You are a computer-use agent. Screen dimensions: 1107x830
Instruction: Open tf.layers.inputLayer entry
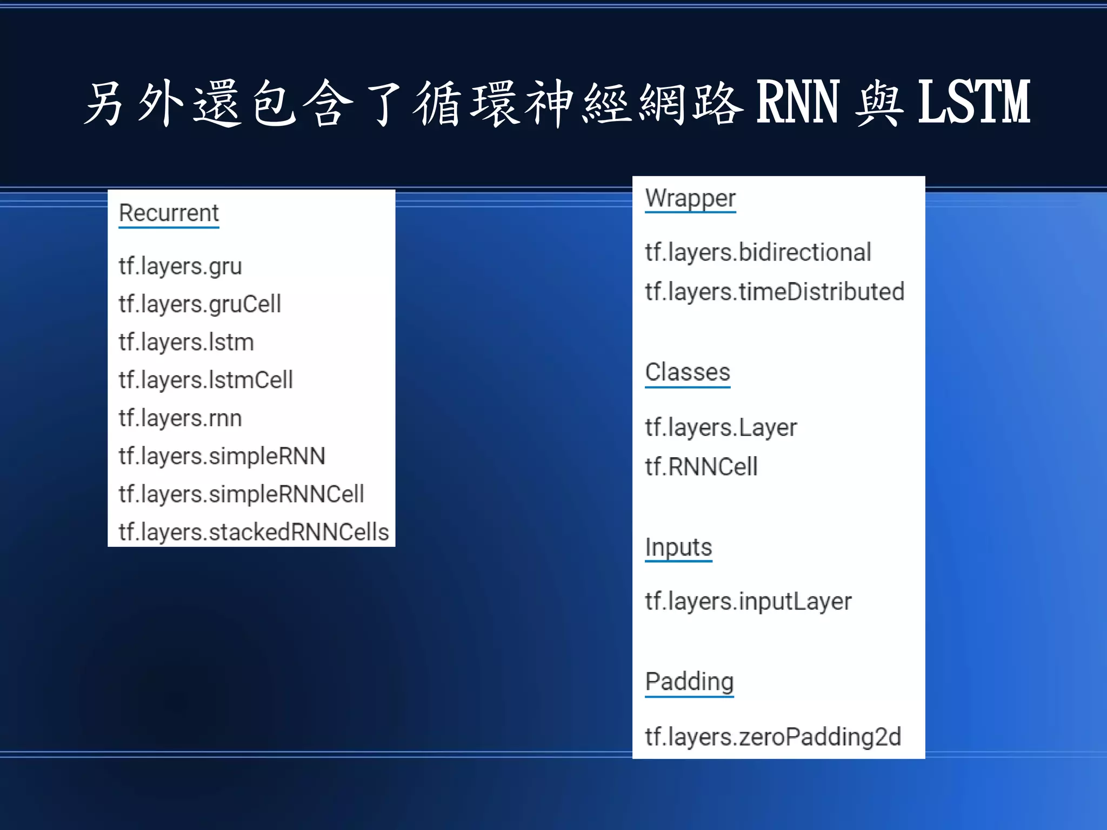click(x=748, y=601)
